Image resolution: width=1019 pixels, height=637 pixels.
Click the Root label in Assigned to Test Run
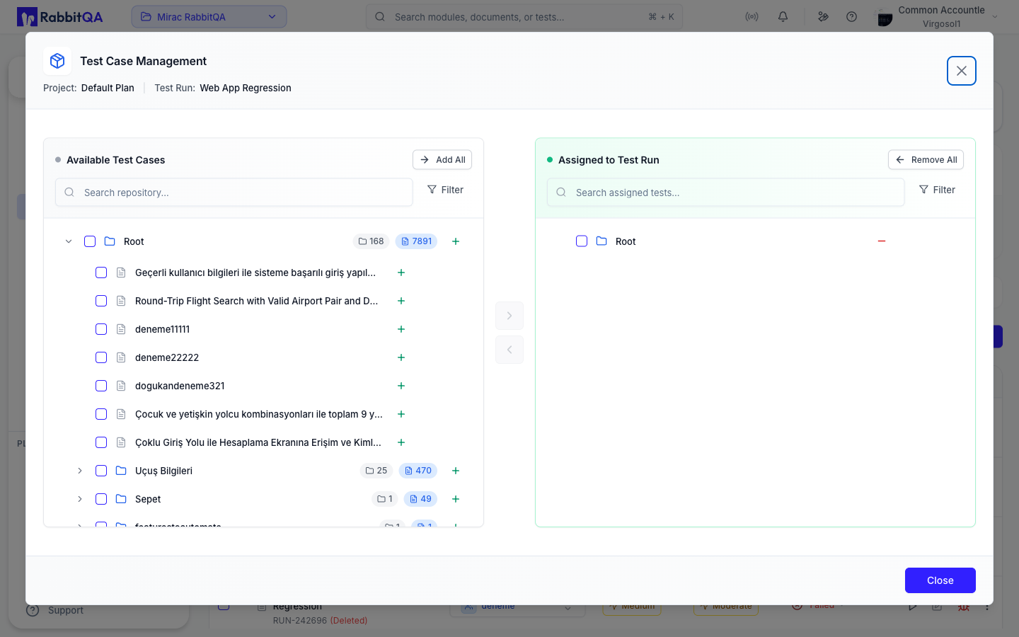coord(626,241)
